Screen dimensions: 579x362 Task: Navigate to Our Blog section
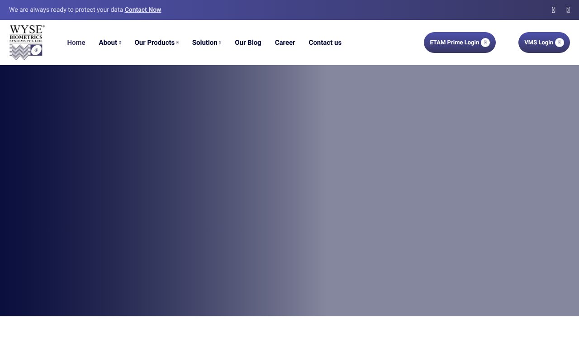pos(248,42)
